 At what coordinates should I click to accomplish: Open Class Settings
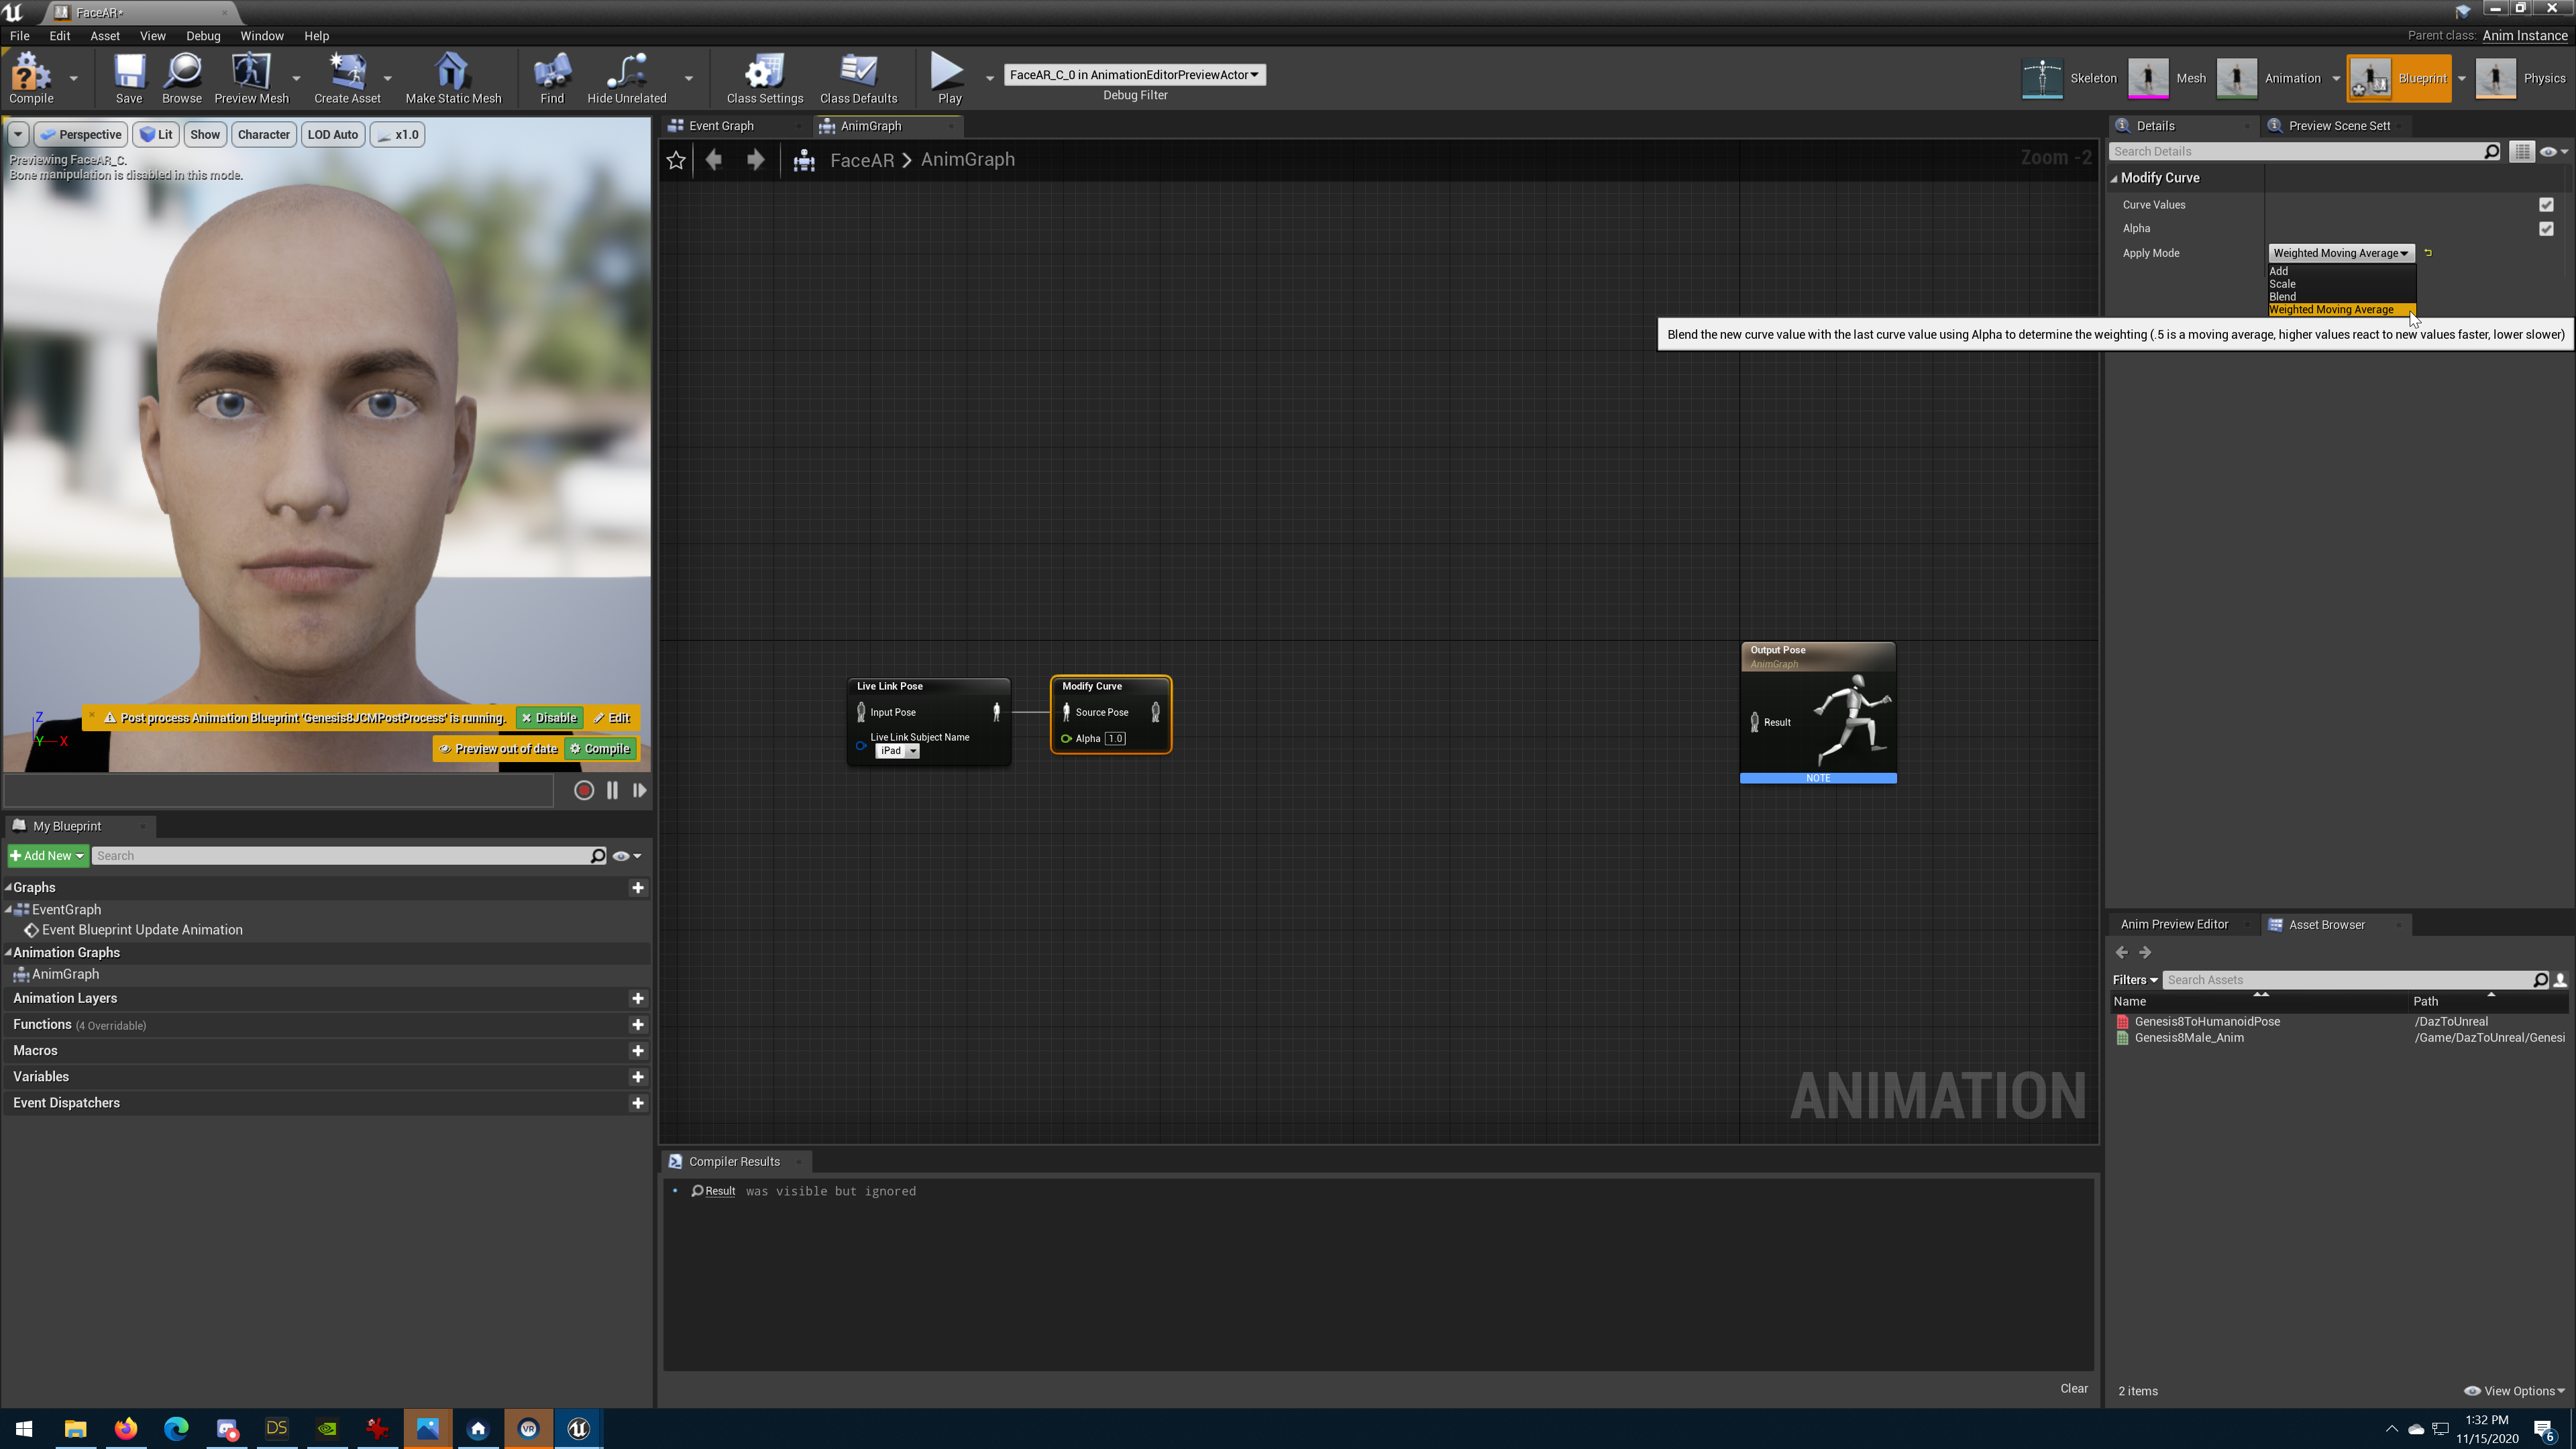(x=765, y=78)
